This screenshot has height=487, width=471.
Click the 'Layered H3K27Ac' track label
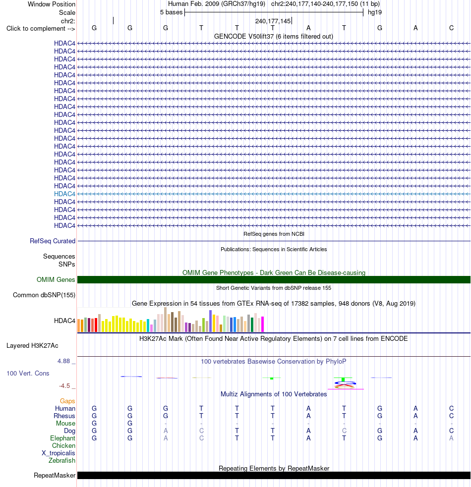coord(32,346)
